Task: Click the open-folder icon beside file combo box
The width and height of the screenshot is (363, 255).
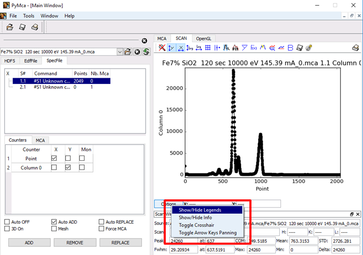Action: coord(128,52)
